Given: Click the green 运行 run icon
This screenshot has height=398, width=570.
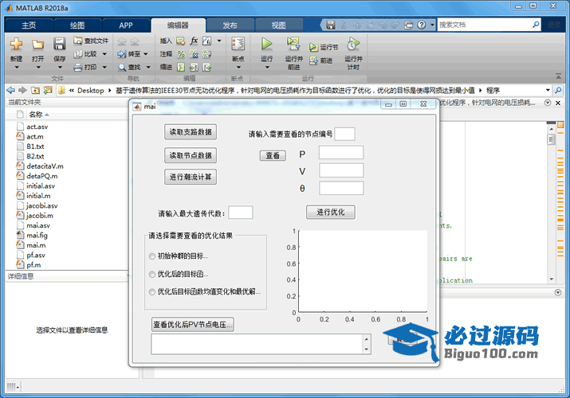Looking at the screenshot, I should click(267, 44).
